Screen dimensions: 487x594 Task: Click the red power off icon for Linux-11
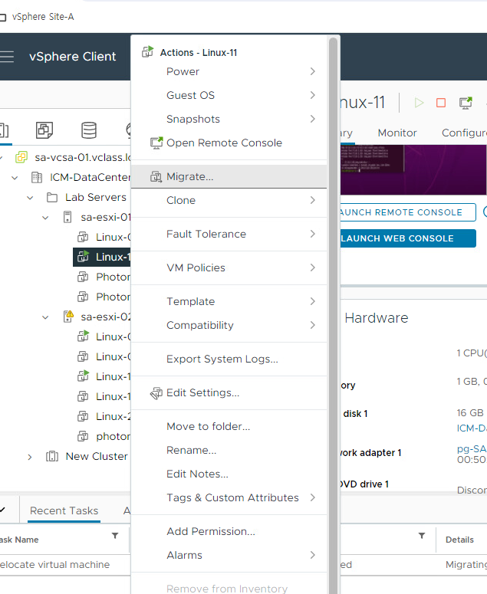(441, 103)
